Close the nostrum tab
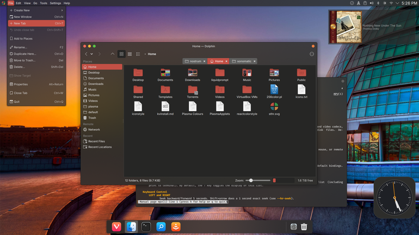Screen dimensions: 419x235 205,61
